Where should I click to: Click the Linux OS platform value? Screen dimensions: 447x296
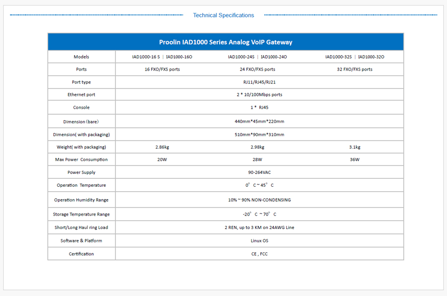[260, 241]
